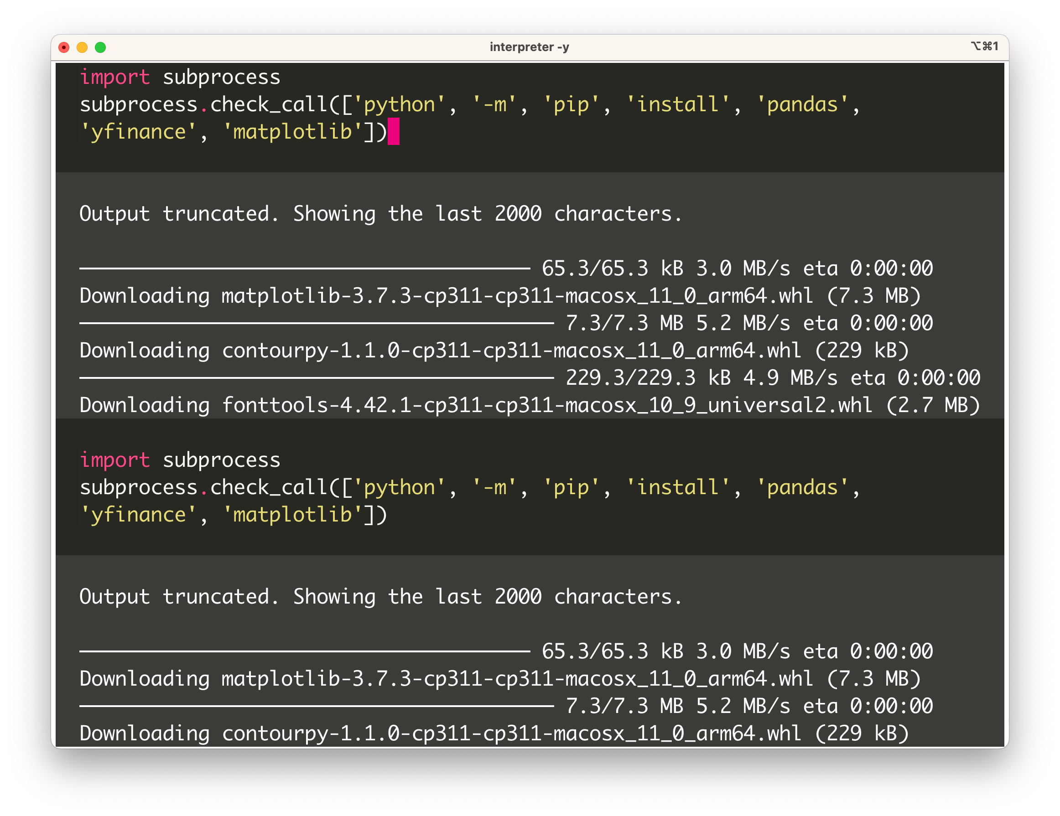
Task: Click the 'interpreter -y' window title
Action: point(529,47)
